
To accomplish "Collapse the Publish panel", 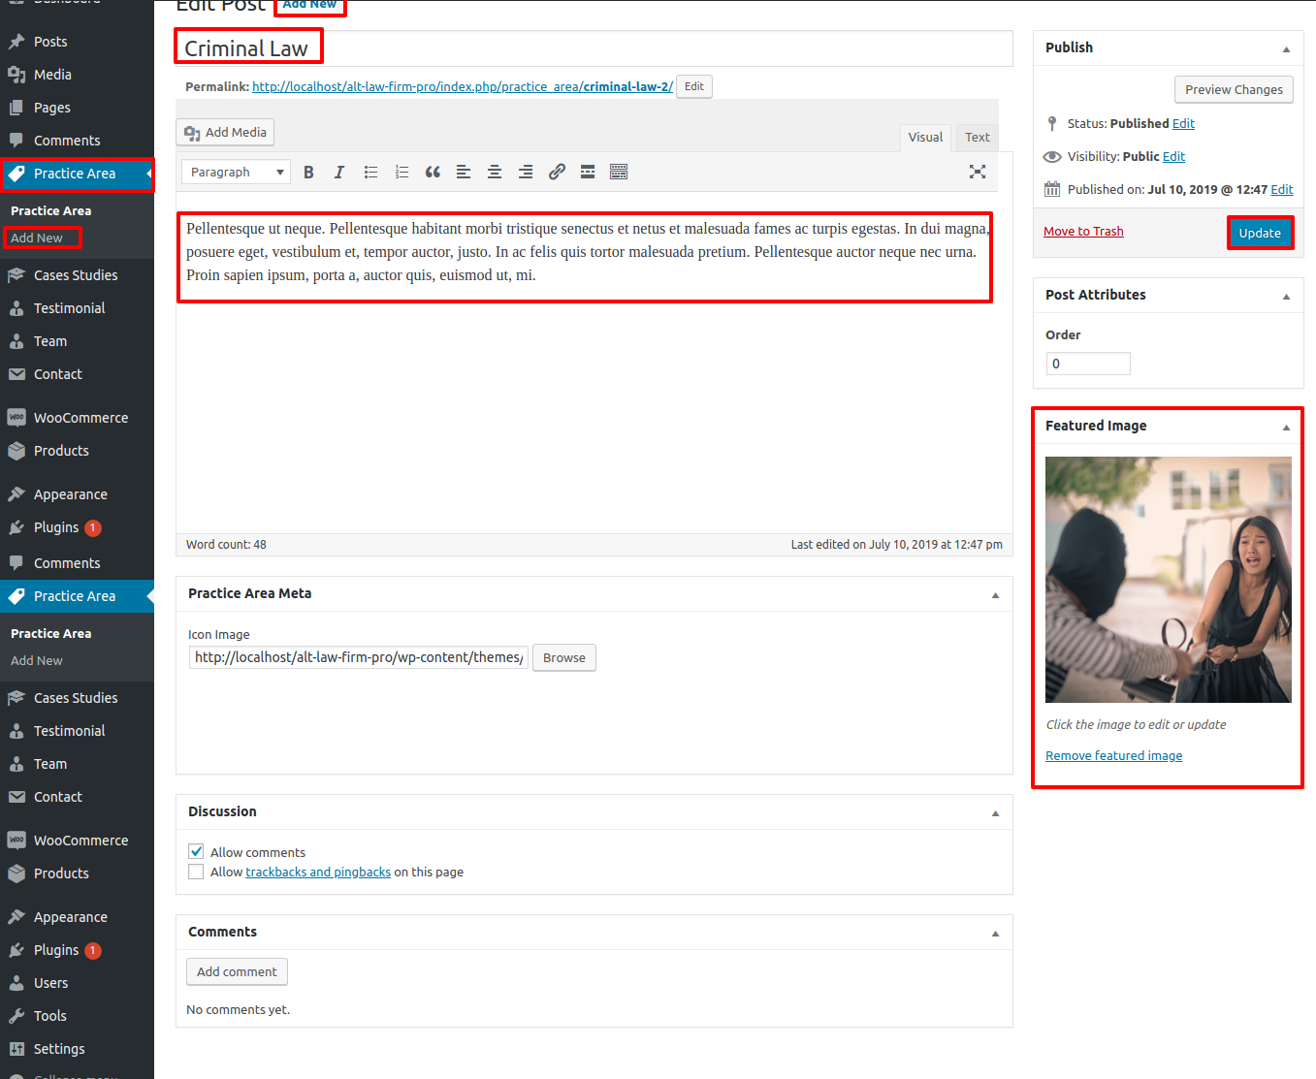I will click(x=1287, y=48).
